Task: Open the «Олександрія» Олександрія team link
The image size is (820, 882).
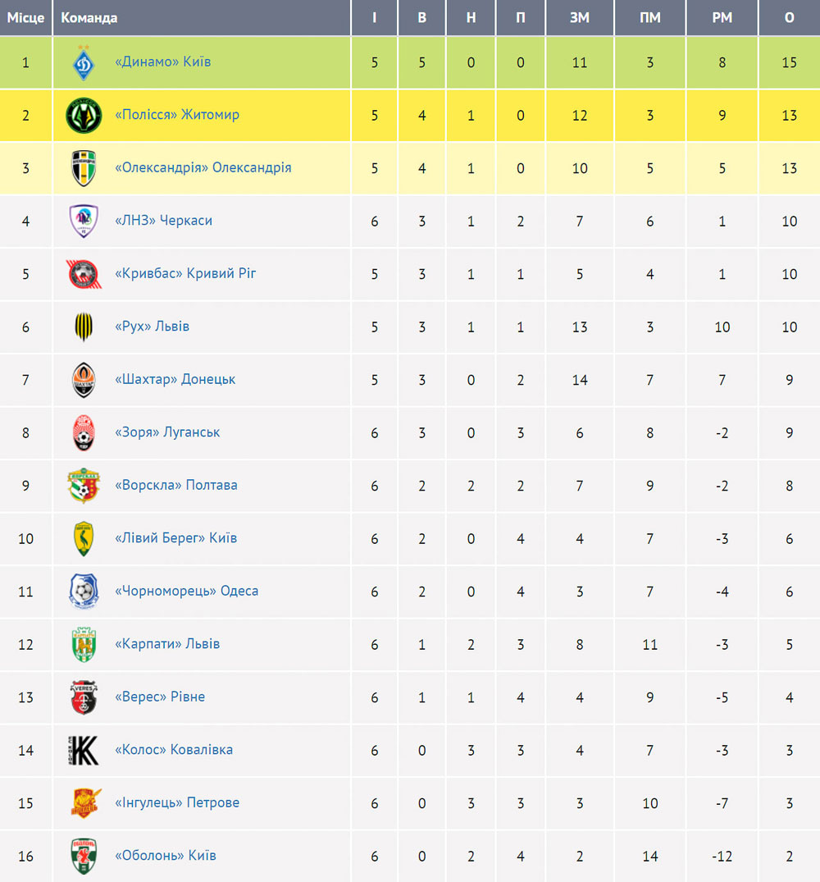Action: 203,167
